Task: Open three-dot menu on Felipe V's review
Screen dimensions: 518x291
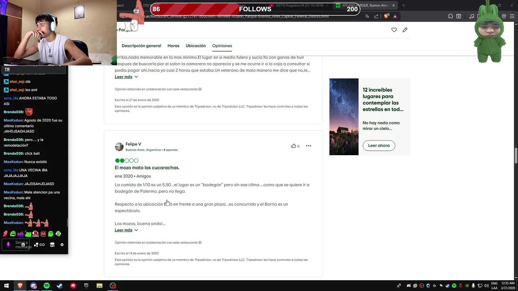Action: (308, 146)
